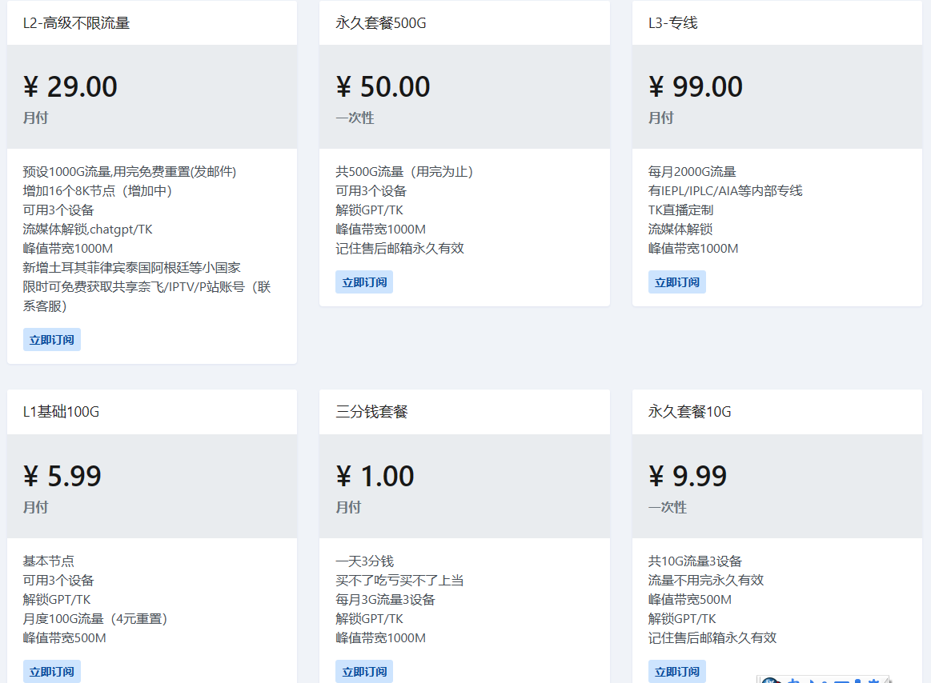Select the ¥ 9.99 price text
Viewport: 931px width, 683px height.
click(687, 476)
